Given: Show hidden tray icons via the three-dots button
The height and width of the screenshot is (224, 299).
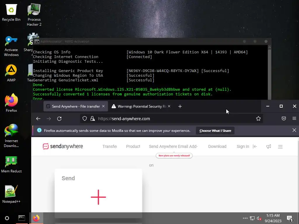Looking at the screenshot, I should (245, 218).
